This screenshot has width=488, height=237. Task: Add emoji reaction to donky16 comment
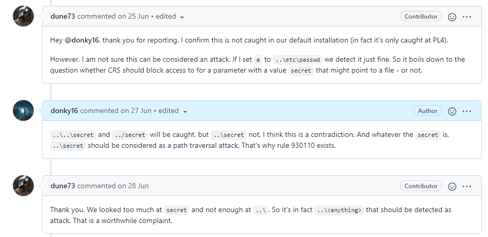[452, 111]
